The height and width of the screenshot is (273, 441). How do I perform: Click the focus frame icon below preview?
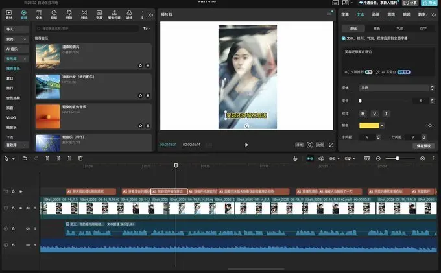point(309,145)
